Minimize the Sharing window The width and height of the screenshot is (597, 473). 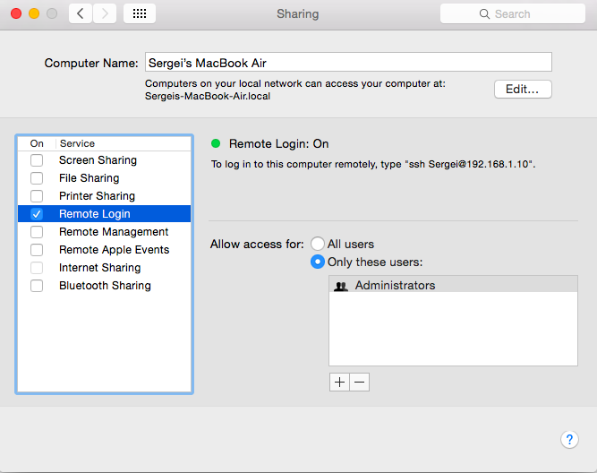[x=34, y=13]
